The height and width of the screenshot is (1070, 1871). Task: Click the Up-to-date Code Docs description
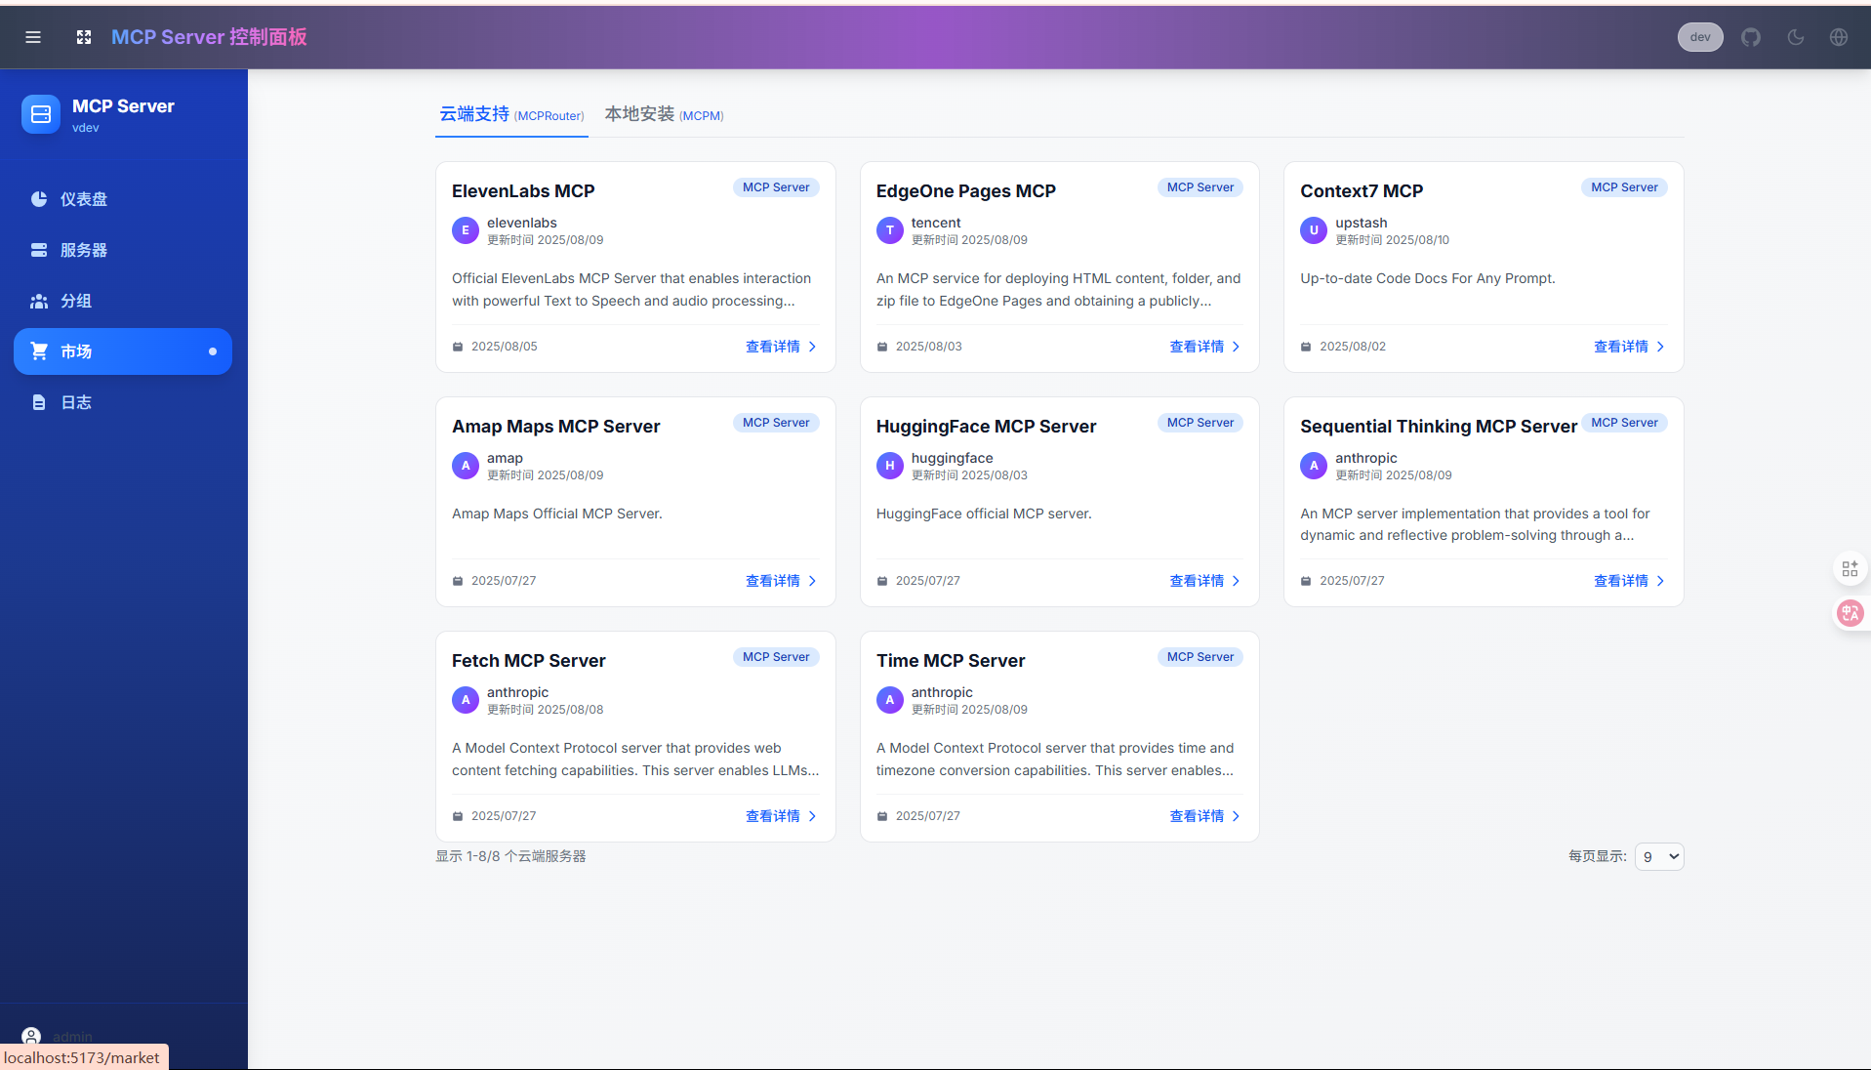point(1428,278)
